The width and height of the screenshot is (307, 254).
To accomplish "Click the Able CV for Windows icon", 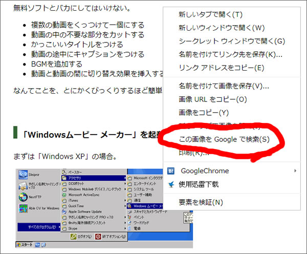I will [x=23, y=208].
